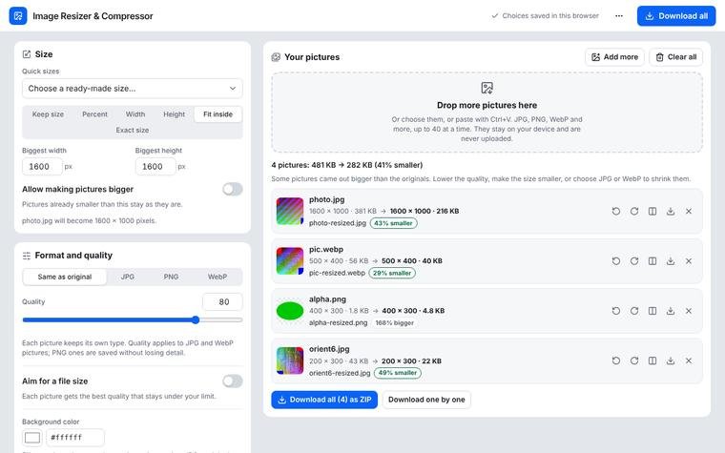
Task: Click the top Download all button
Action: click(x=676, y=15)
